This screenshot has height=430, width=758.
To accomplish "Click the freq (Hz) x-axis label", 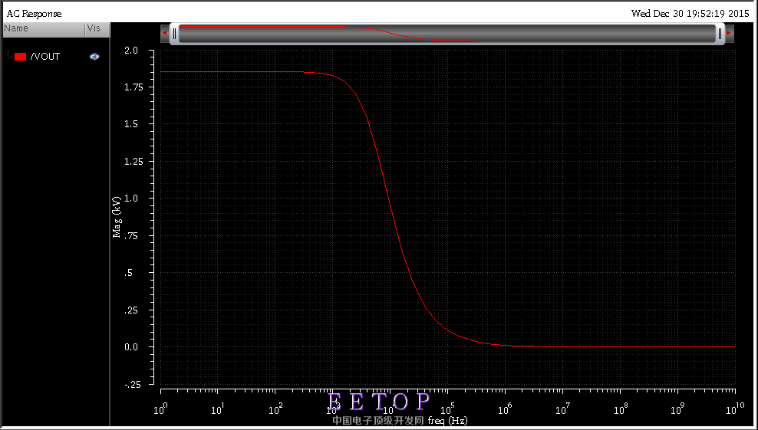I will coord(447,420).
